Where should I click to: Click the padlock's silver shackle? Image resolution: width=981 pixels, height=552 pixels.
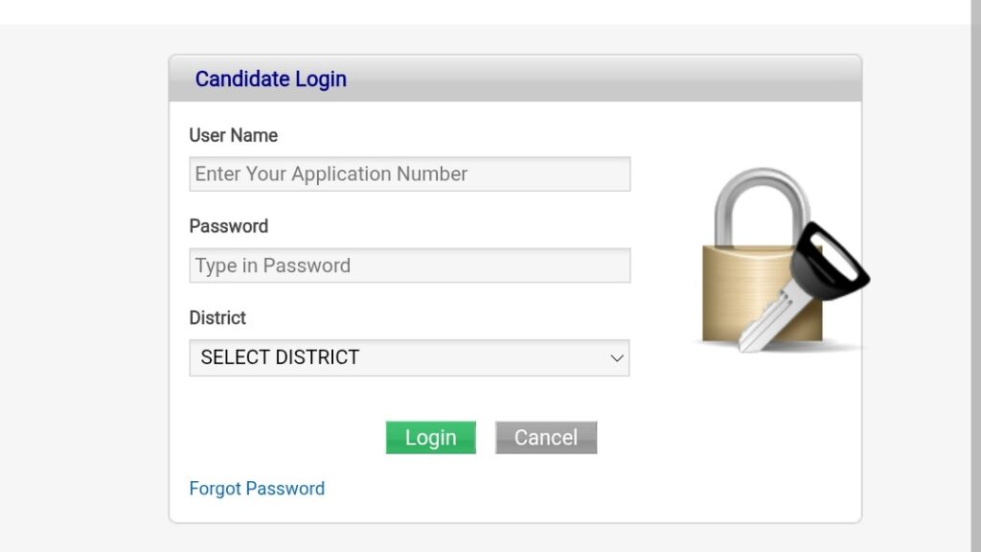coord(762,207)
